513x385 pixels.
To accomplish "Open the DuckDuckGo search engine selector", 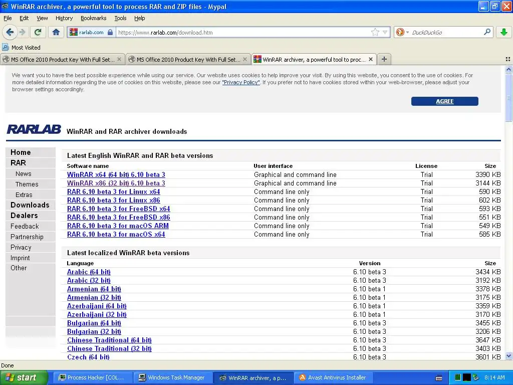I will pos(402,32).
